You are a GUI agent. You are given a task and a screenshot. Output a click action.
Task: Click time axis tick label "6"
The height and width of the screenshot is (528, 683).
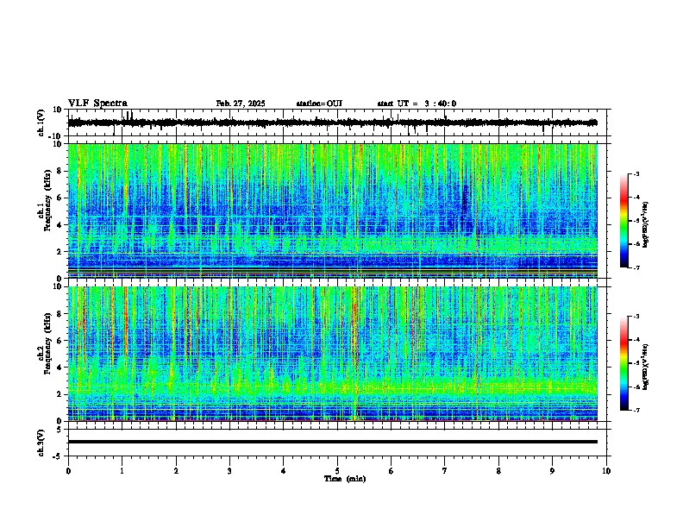pos(392,471)
